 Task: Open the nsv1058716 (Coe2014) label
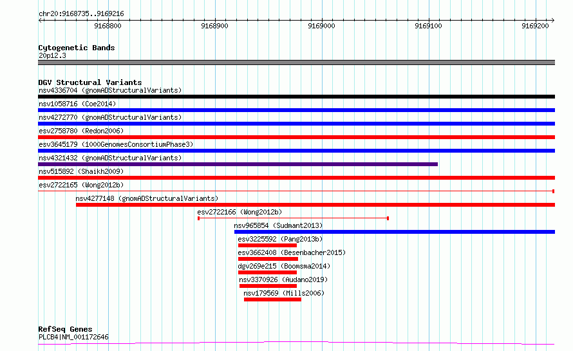pos(77,104)
